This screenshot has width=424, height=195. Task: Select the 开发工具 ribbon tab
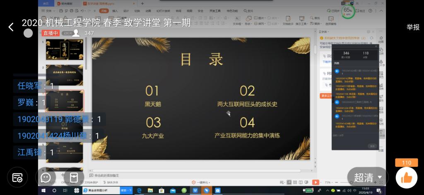pyautogui.click(x=215, y=11)
